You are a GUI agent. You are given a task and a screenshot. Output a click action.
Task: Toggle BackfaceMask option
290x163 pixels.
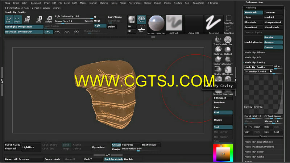[113, 159]
